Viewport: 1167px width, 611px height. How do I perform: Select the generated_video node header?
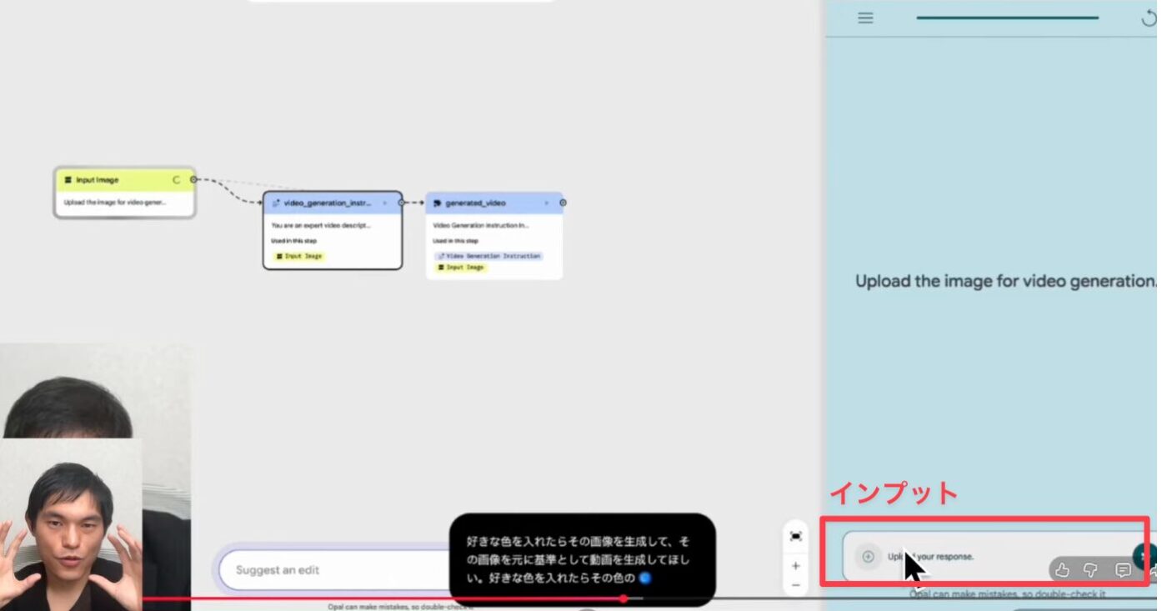coord(483,203)
